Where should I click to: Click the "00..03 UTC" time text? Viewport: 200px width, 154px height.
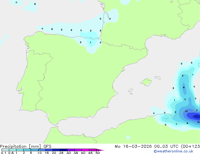coord(166,146)
